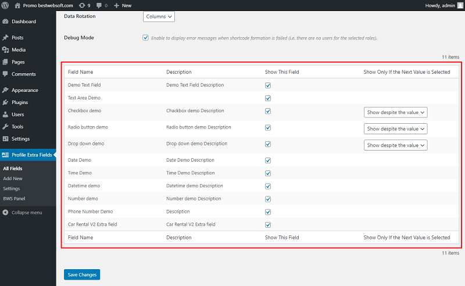Viewport: 465px width, 286px height.
Task: Select Add New submenu item
Action: [x=13, y=178]
